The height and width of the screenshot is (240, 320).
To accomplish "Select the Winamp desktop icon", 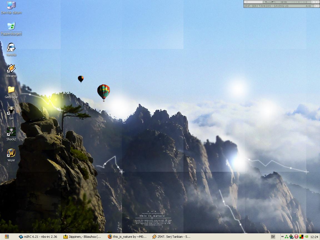I will click(11, 71).
